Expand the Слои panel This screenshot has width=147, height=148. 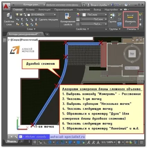(31, 29)
